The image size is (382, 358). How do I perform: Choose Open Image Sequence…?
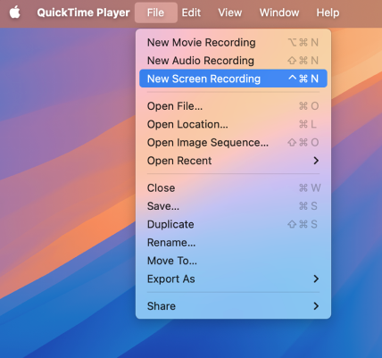point(233,143)
